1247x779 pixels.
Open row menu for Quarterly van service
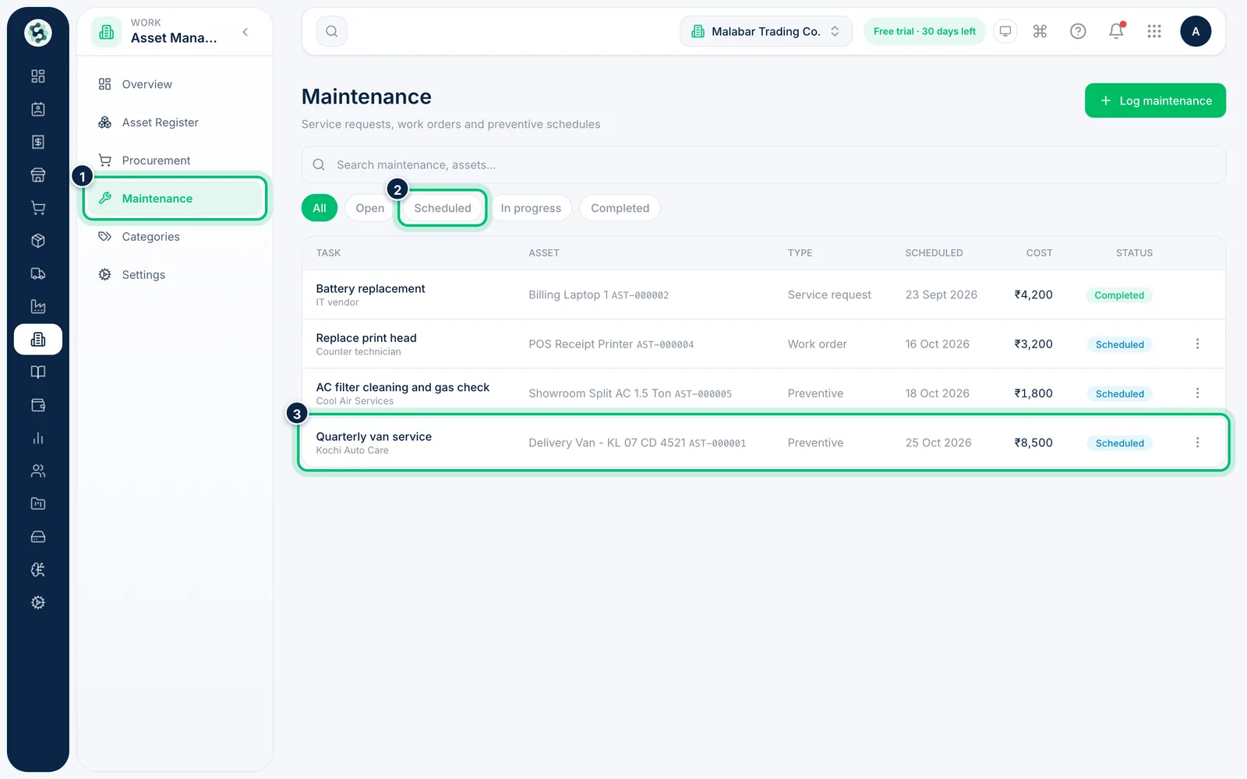(x=1197, y=442)
